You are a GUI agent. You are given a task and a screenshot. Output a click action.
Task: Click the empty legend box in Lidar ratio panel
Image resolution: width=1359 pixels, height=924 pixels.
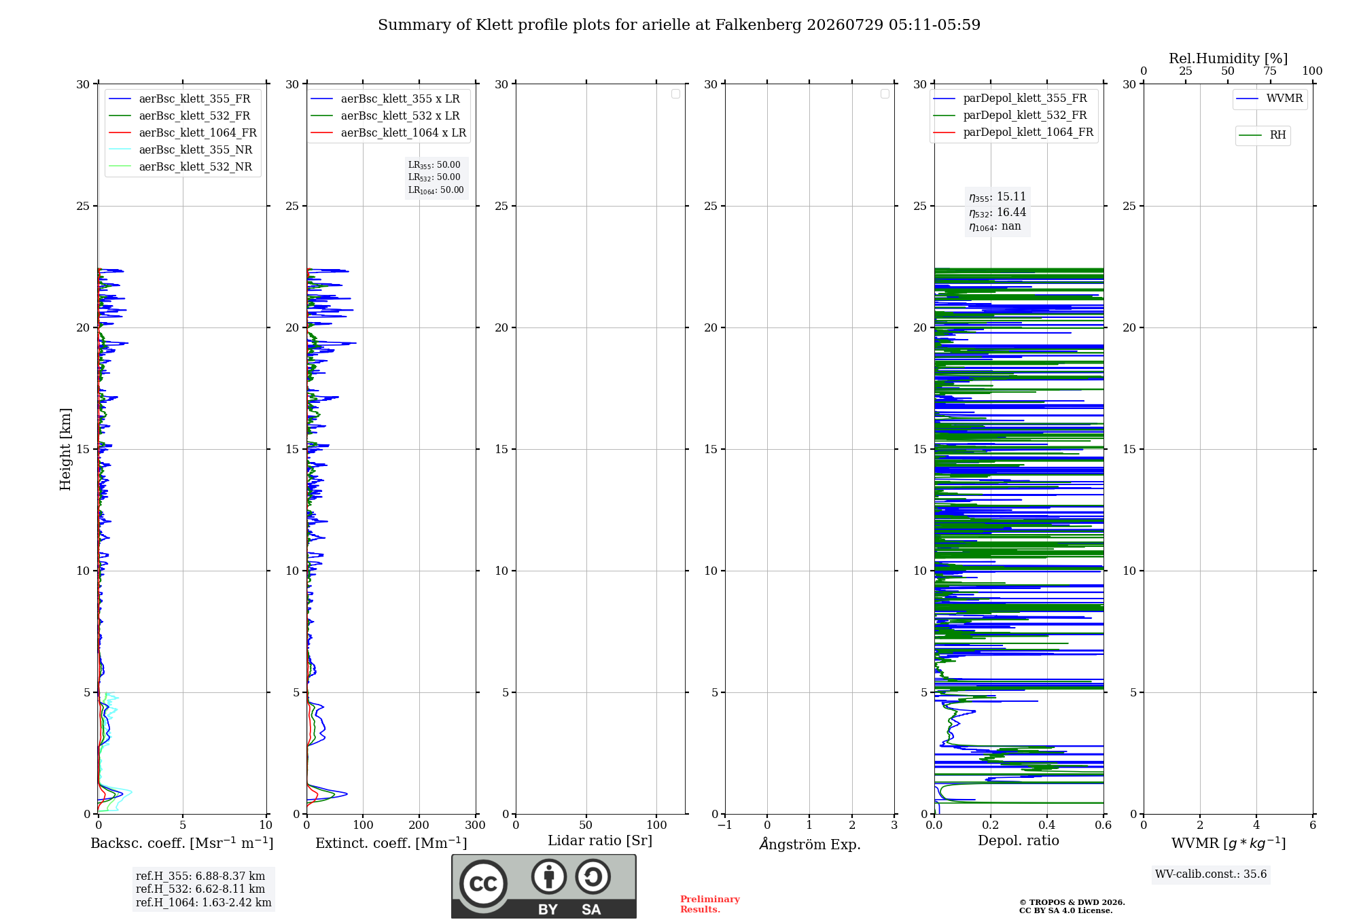(675, 94)
